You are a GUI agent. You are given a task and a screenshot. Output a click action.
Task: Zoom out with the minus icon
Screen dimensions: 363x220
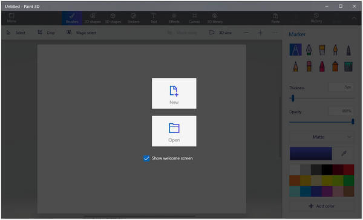click(x=246, y=33)
